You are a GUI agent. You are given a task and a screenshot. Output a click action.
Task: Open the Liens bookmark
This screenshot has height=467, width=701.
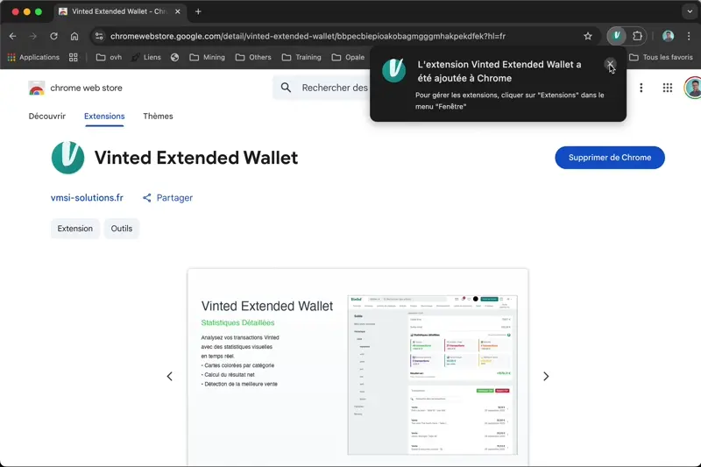(x=146, y=57)
